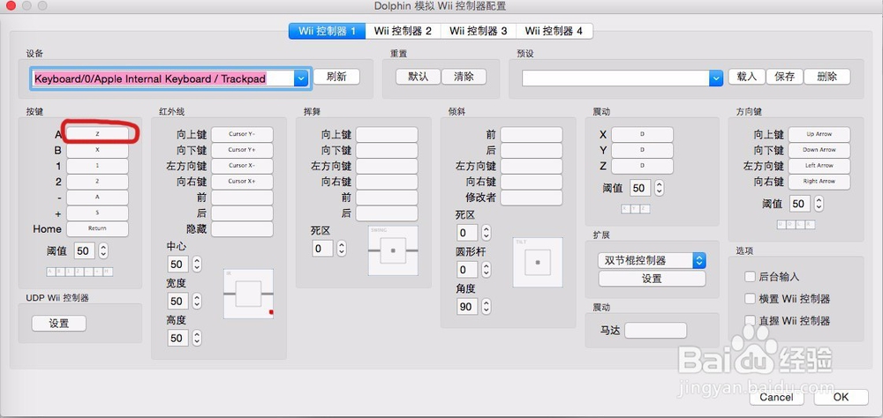The height and width of the screenshot is (418, 883).
Task: Open the 扩展 设置 button
Action: tap(653, 279)
